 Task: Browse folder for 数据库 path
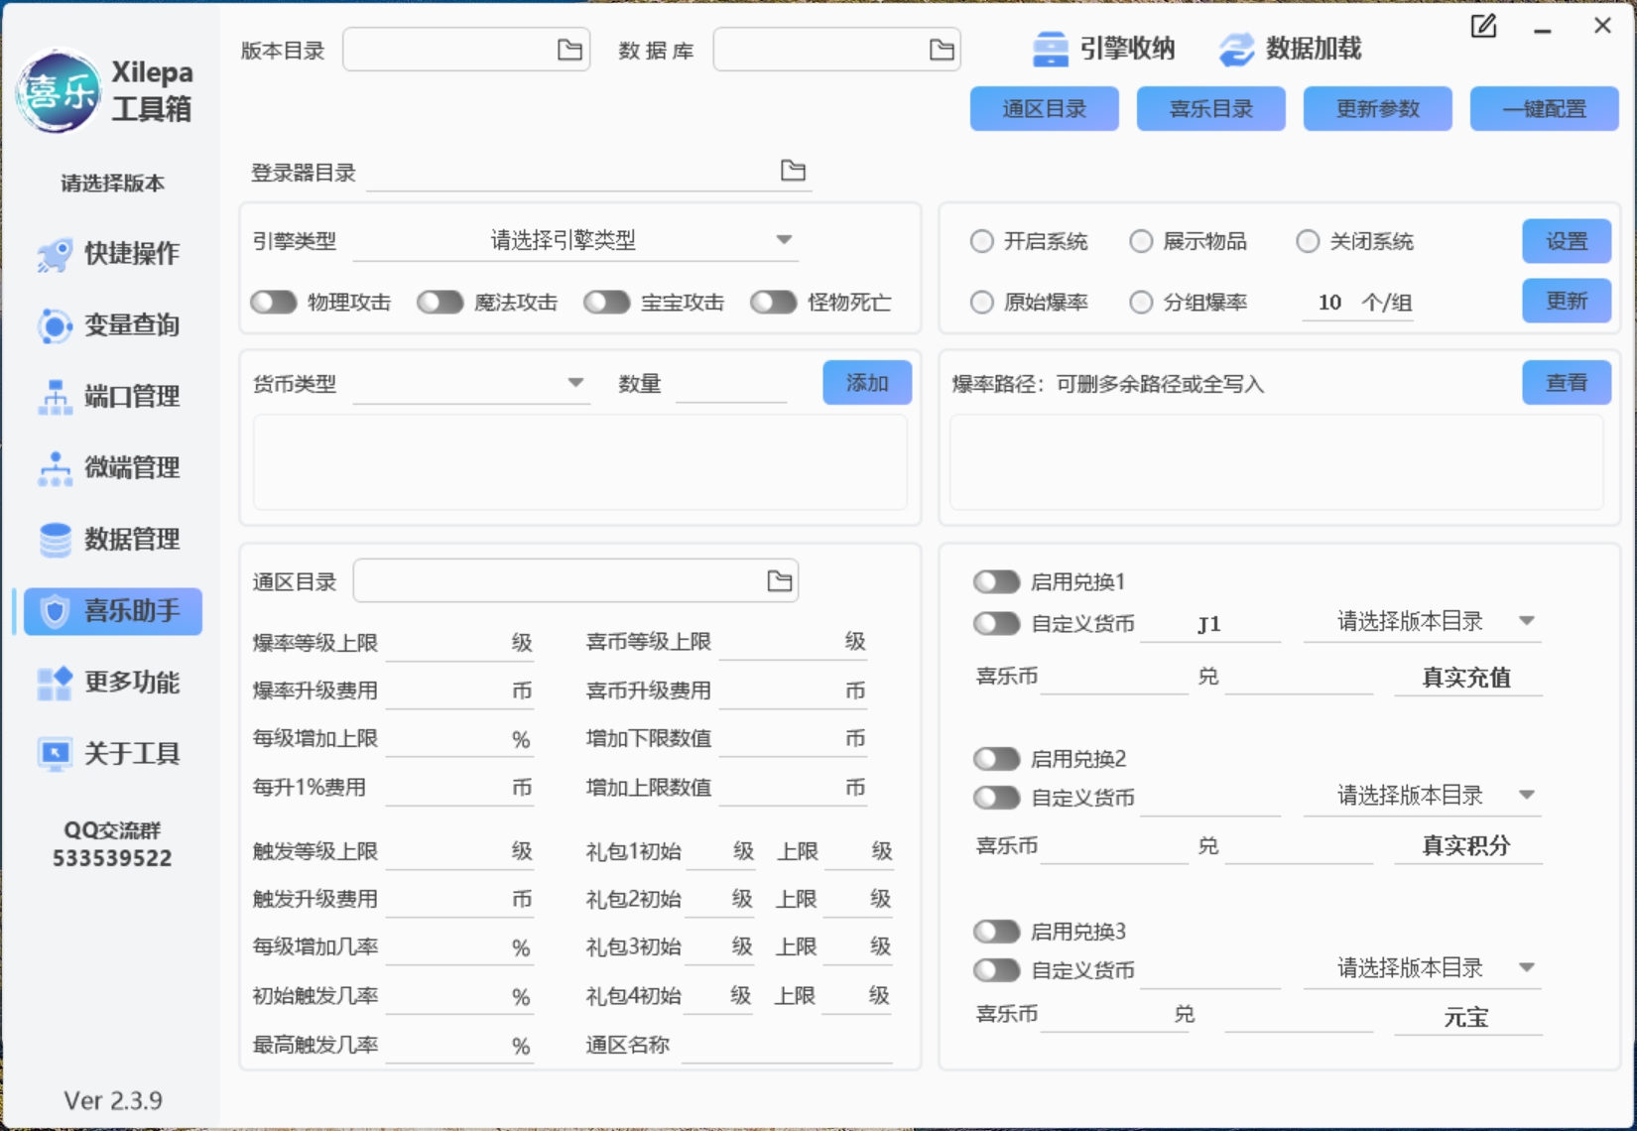(x=942, y=50)
